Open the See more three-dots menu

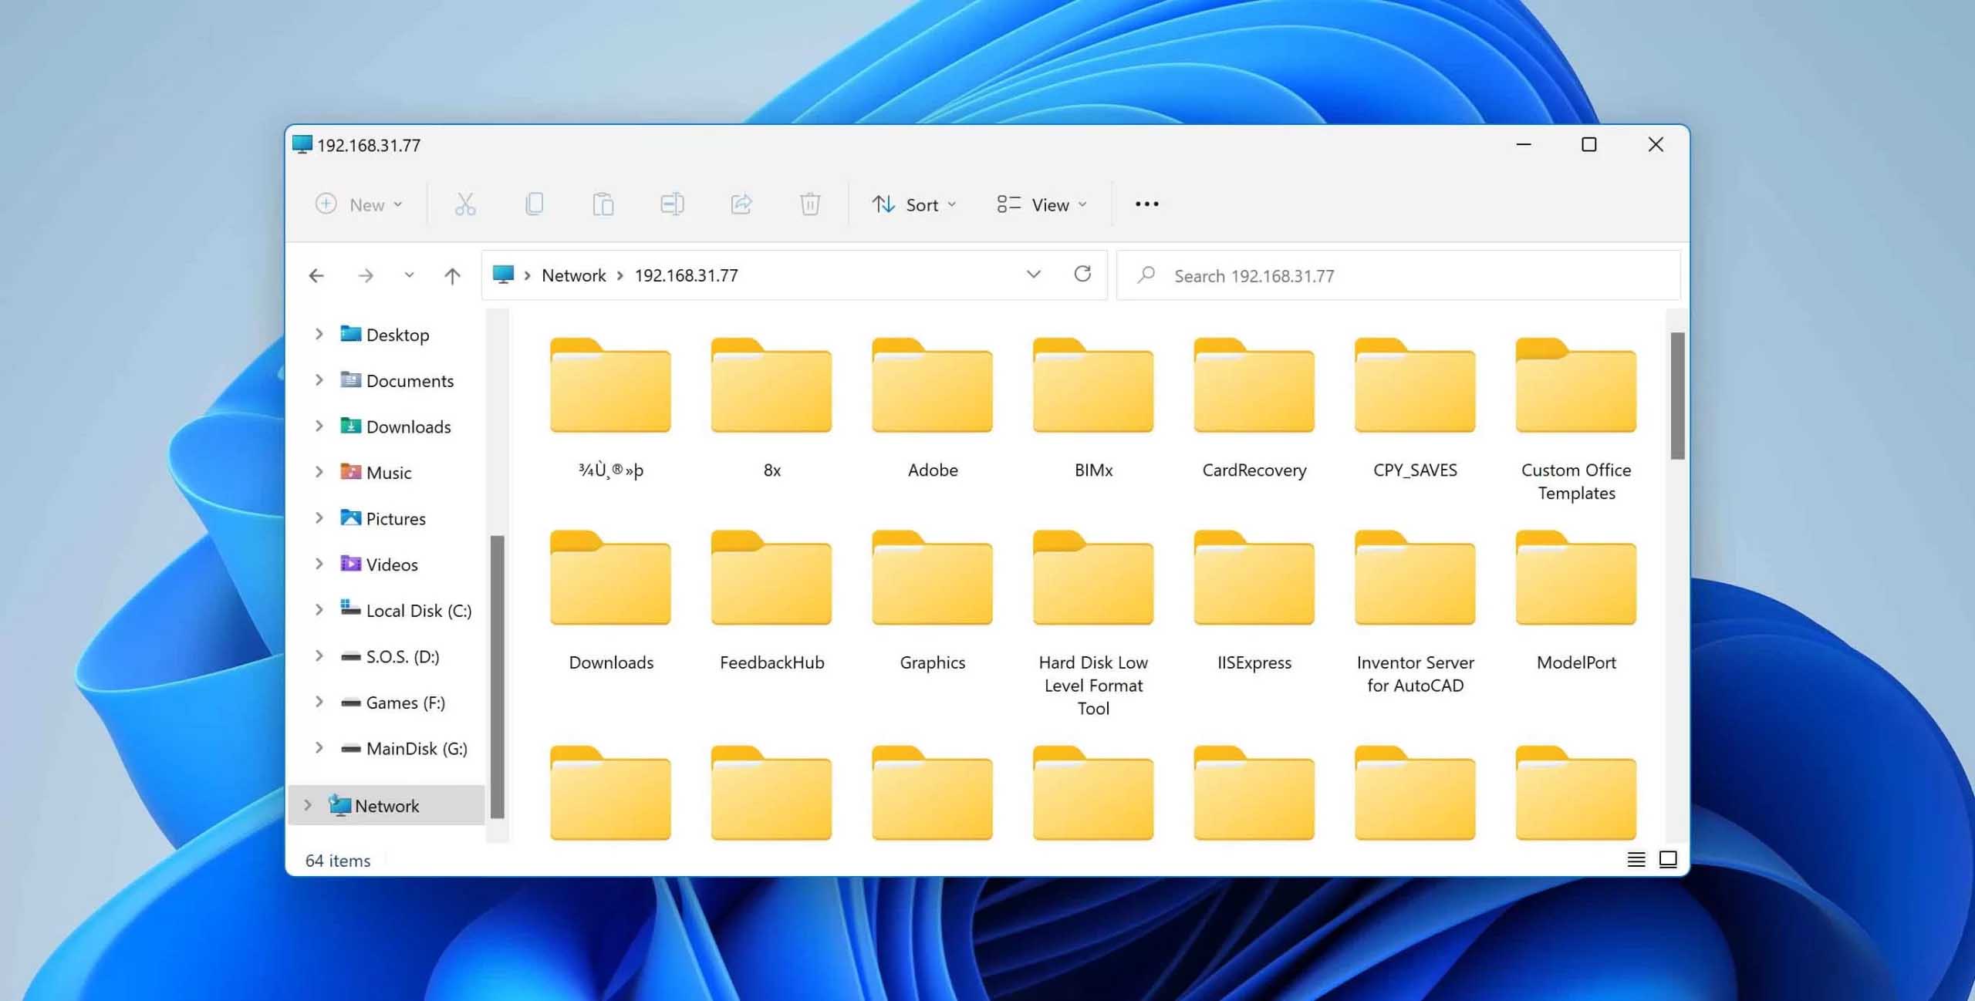1146,204
